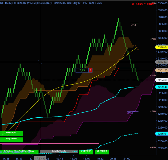Click the 5270,00 price axis label

tap(162, 114)
